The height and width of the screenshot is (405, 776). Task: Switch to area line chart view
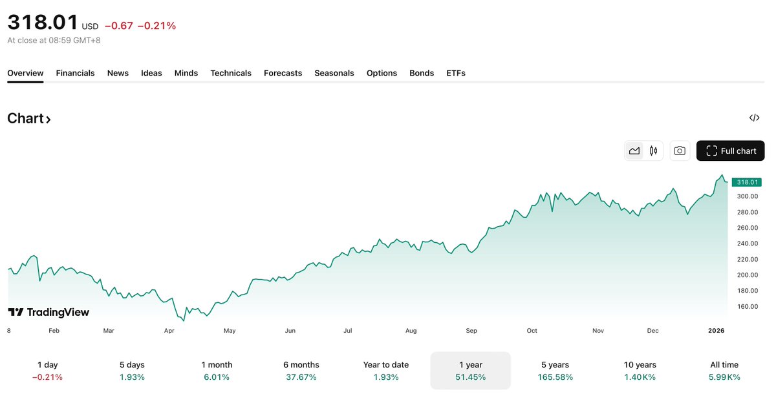click(x=634, y=151)
